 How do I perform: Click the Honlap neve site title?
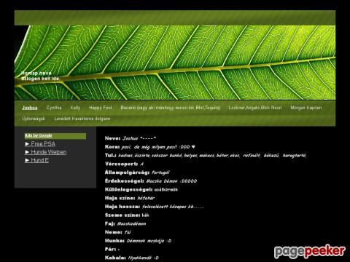click(x=36, y=73)
